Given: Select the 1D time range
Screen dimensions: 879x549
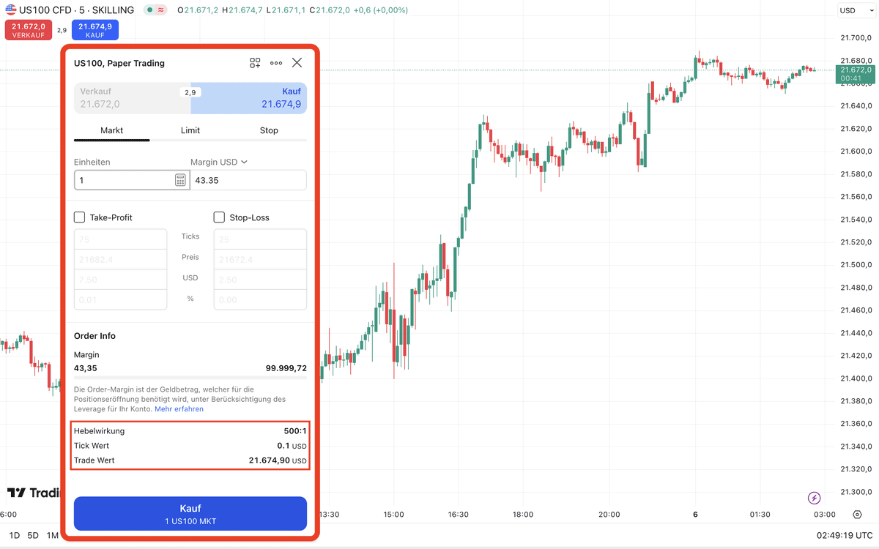Looking at the screenshot, I should (14, 535).
